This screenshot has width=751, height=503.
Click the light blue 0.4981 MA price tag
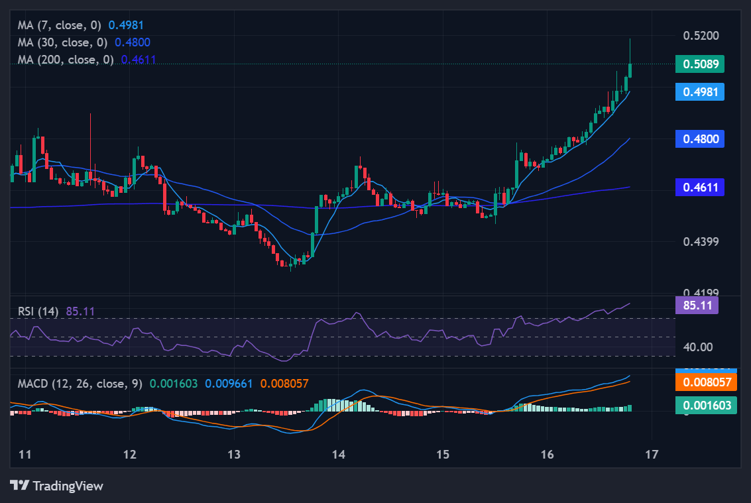click(x=699, y=91)
